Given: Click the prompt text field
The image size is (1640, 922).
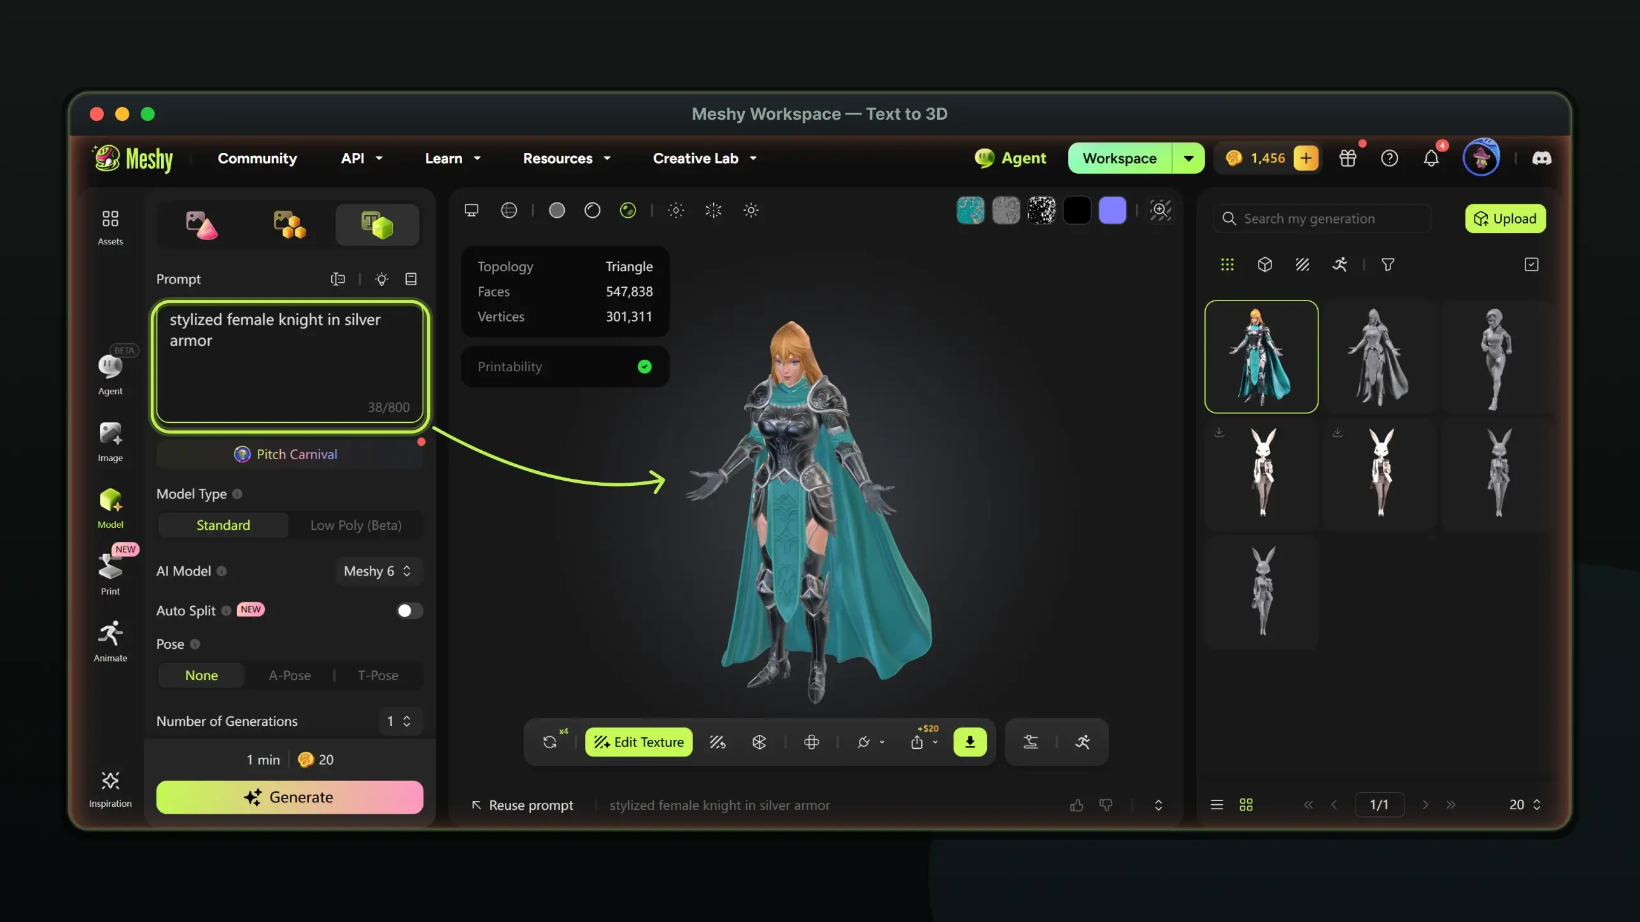Looking at the screenshot, I should (x=290, y=364).
